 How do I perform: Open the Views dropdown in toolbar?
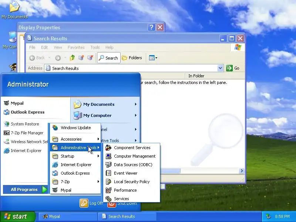coord(153,58)
